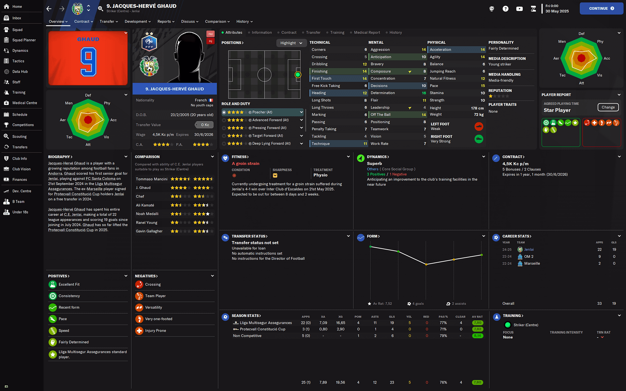
Task: Click the striker position dot on pitch
Action: click(x=297, y=75)
